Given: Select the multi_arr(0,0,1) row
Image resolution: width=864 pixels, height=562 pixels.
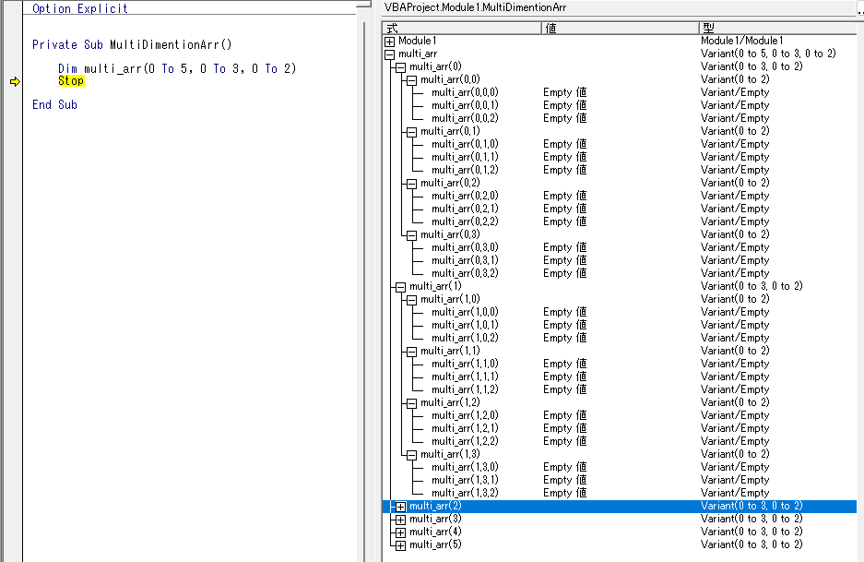Looking at the screenshot, I should [x=620, y=105].
